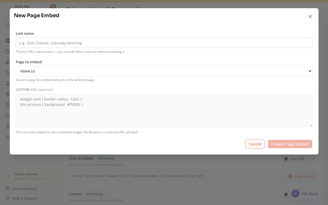Click the Quick actions lightning icon

point(9,176)
